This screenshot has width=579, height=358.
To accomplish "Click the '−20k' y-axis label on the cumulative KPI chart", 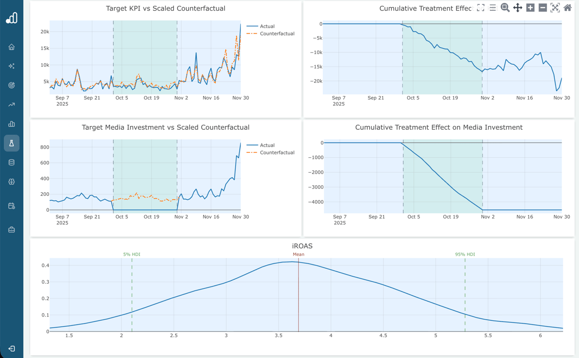I will coord(315,81).
